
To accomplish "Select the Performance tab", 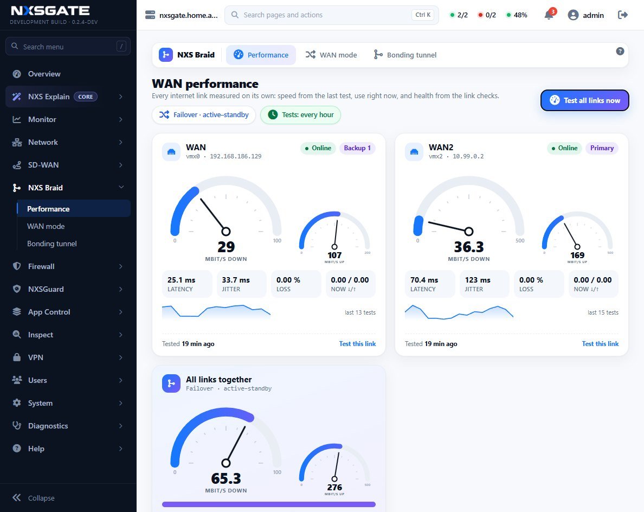I will point(261,55).
